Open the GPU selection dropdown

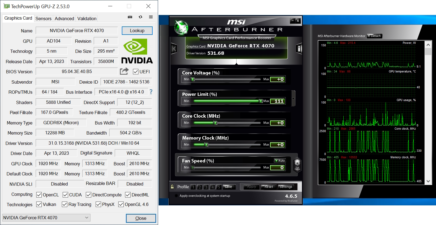tap(46, 218)
